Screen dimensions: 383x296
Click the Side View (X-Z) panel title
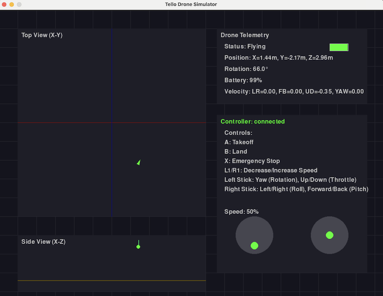pos(44,242)
